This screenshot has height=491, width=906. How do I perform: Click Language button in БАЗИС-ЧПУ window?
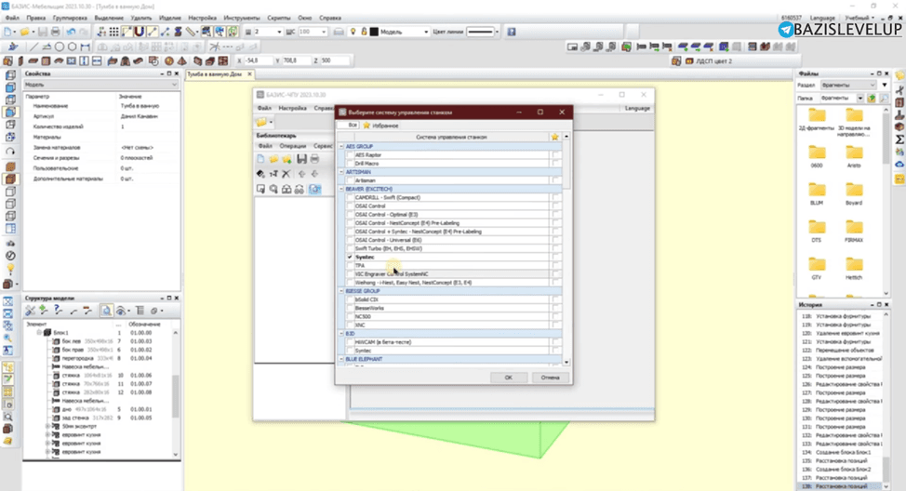(637, 108)
